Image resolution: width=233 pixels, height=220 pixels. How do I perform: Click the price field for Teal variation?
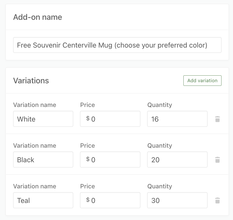110,200
